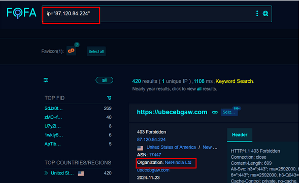The width and height of the screenshot is (300, 183).
Task: Select FID entry ApTlb...
Action: 53,144
